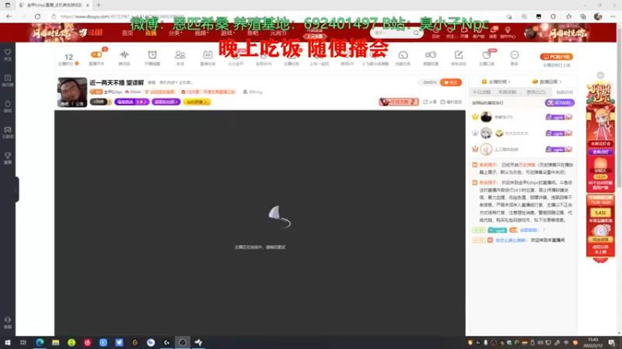Viewport: 622px width, 349px height.
Task: Switch to the 今日贡献 tab
Action: point(481,92)
